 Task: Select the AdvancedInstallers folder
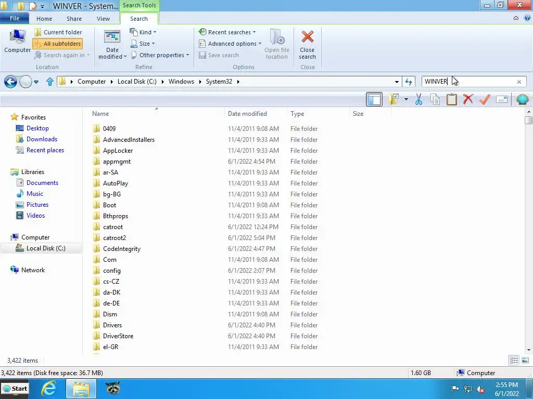point(129,139)
